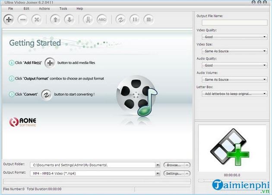Pause conversion with the pause button

click(x=135, y=19)
